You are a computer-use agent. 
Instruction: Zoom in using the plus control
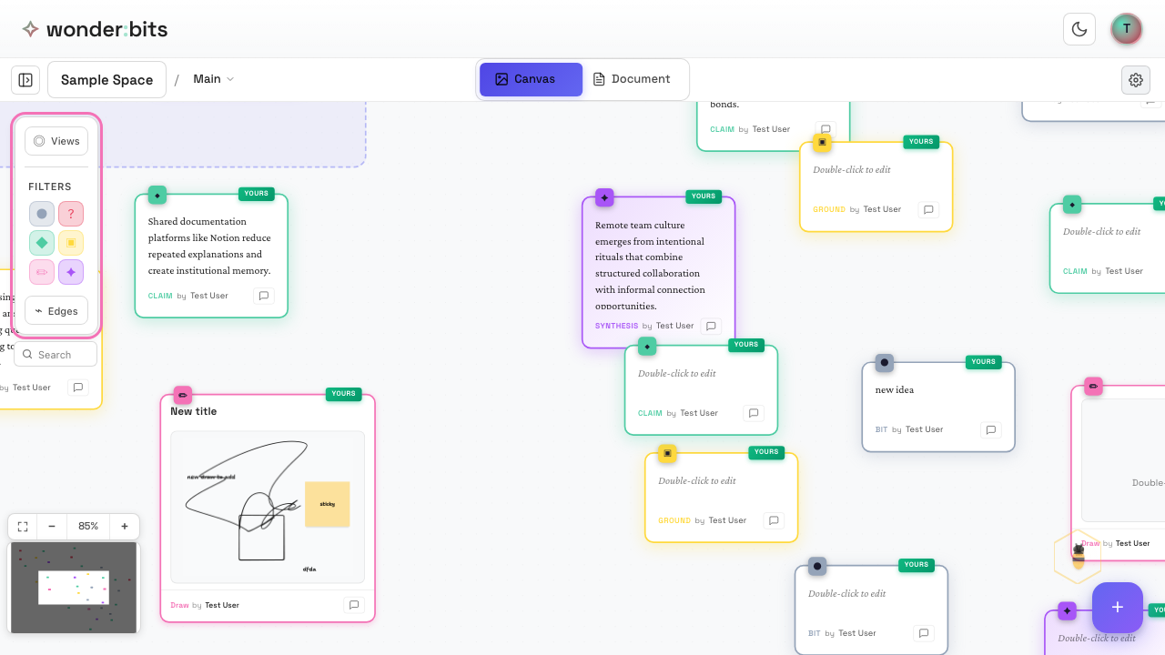pos(124,526)
